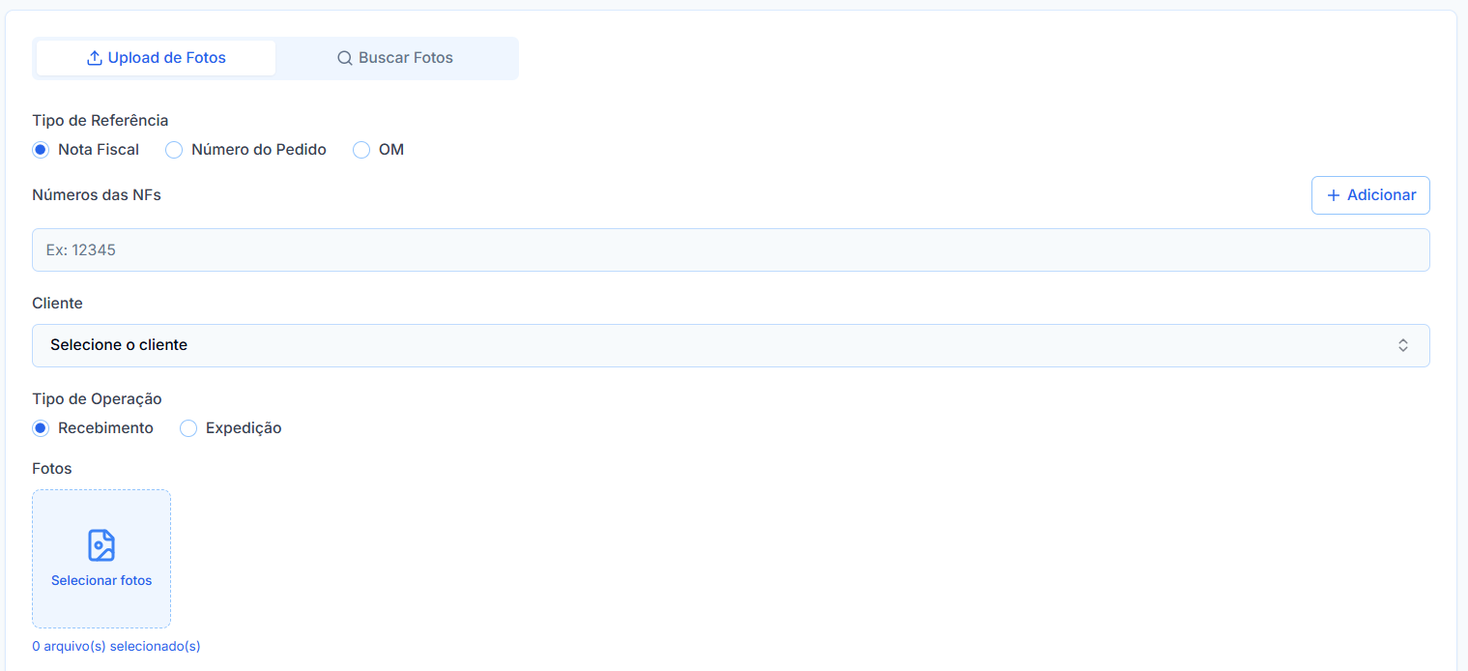Click the upload arrow icon
This screenshot has height=671, width=1468.
click(x=95, y=58)
